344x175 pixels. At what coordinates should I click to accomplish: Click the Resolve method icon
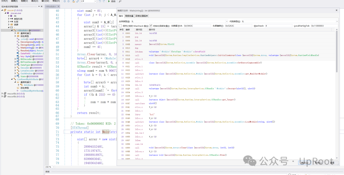pyautogui.click(x=18, y=50)
